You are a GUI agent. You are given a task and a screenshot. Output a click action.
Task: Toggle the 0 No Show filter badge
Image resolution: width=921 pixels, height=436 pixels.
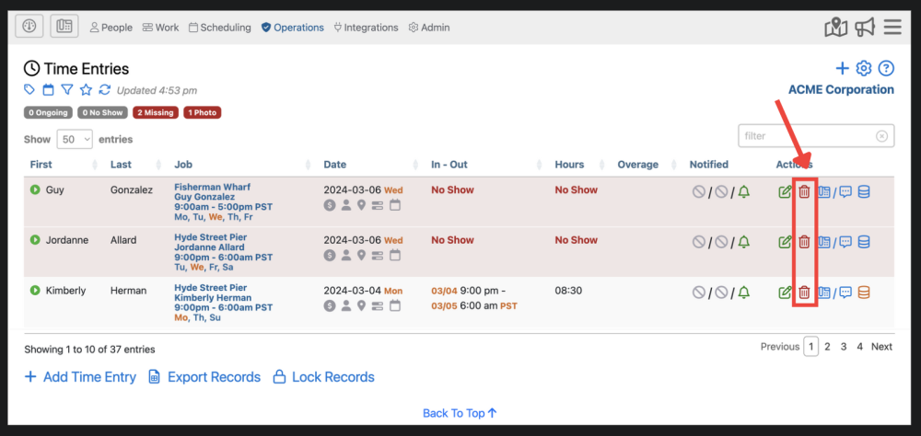coord(102,113)
